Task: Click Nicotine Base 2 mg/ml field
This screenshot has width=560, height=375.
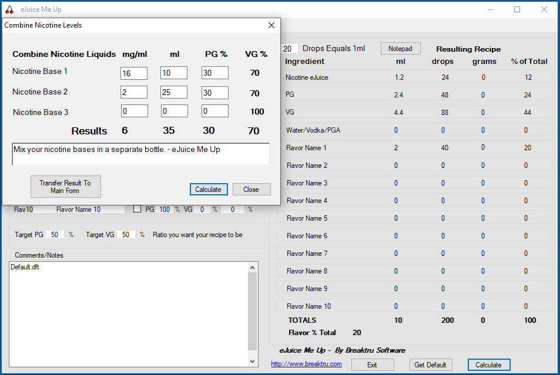Action: coord(134,92)
